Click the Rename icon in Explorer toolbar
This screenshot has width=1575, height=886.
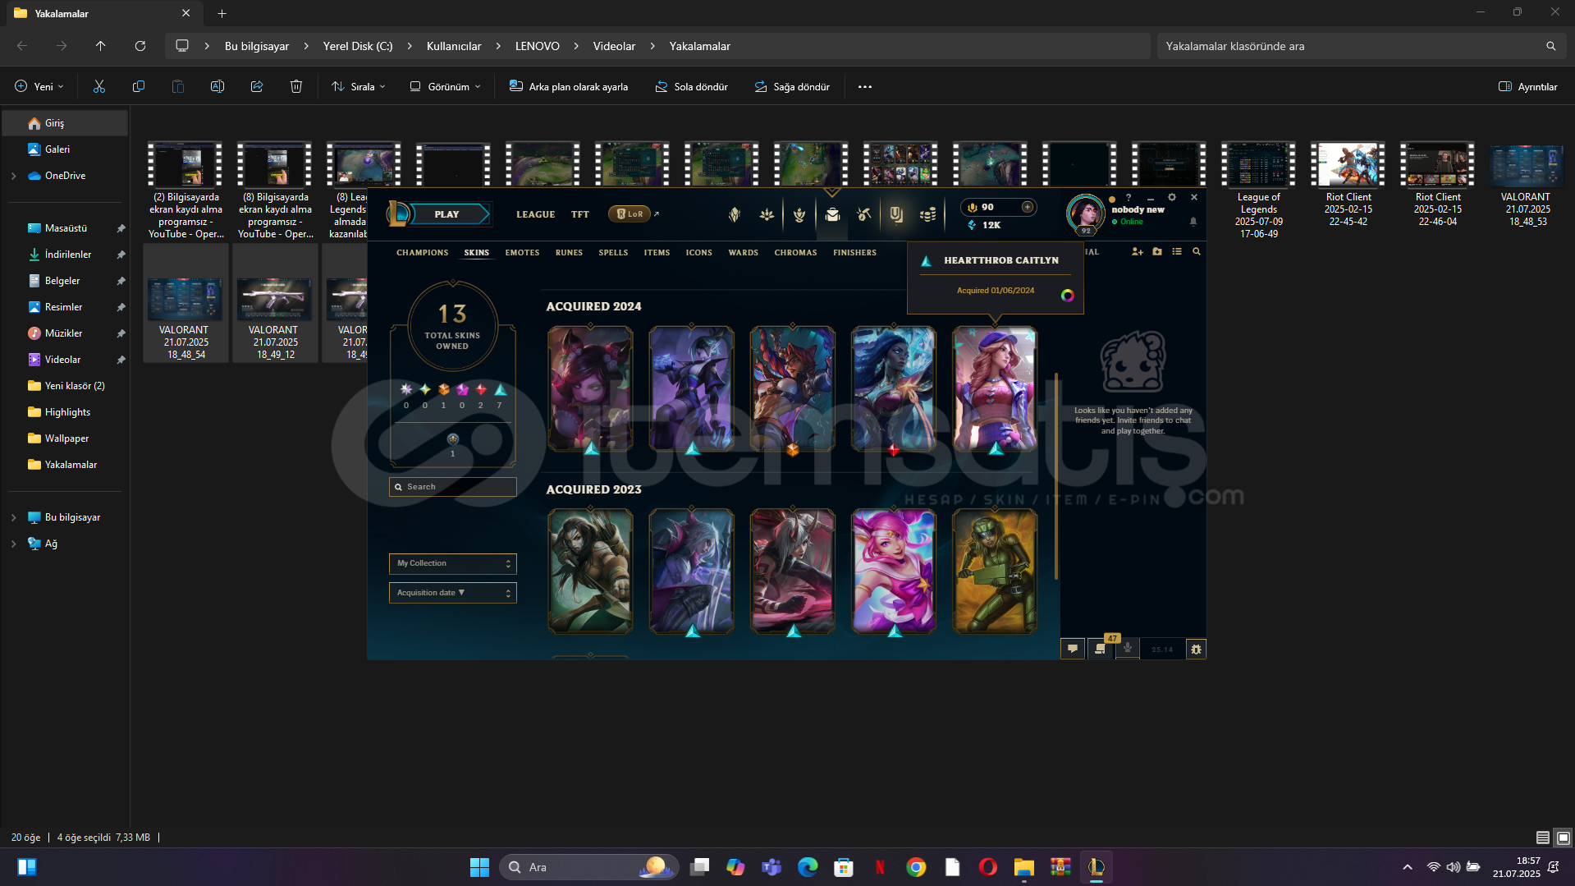click(217, 86)
